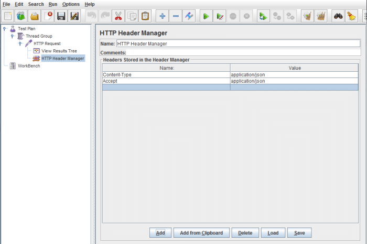Click the empty highlighted name cell
367x244 pixels.
tap(166, 87)
